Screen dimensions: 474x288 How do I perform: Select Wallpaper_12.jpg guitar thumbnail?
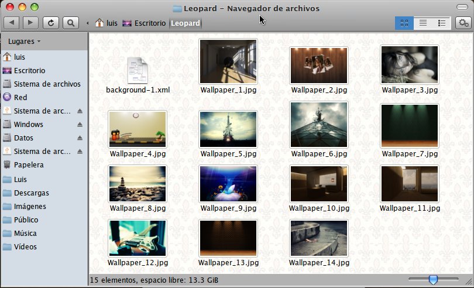tap(138, 238)
